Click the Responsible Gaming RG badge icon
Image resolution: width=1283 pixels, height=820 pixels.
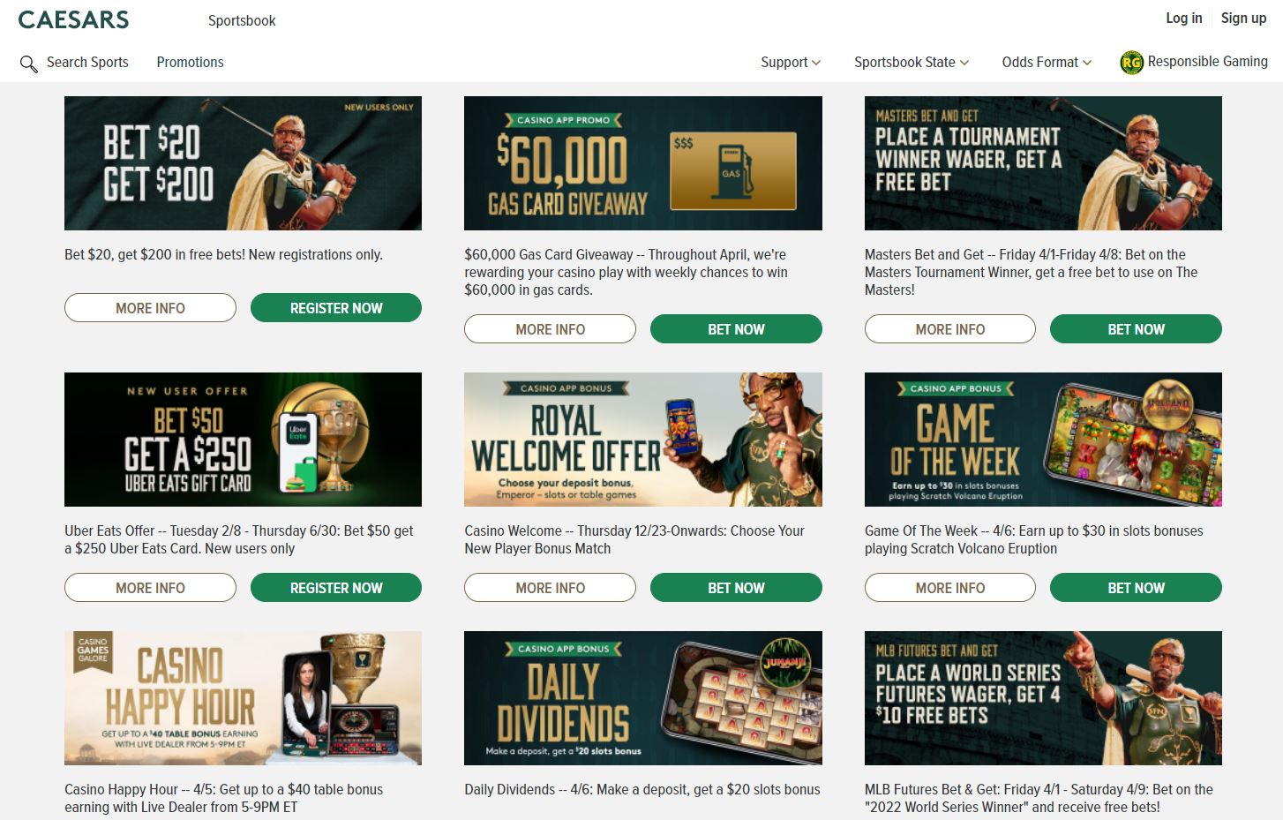(1131, 62)
